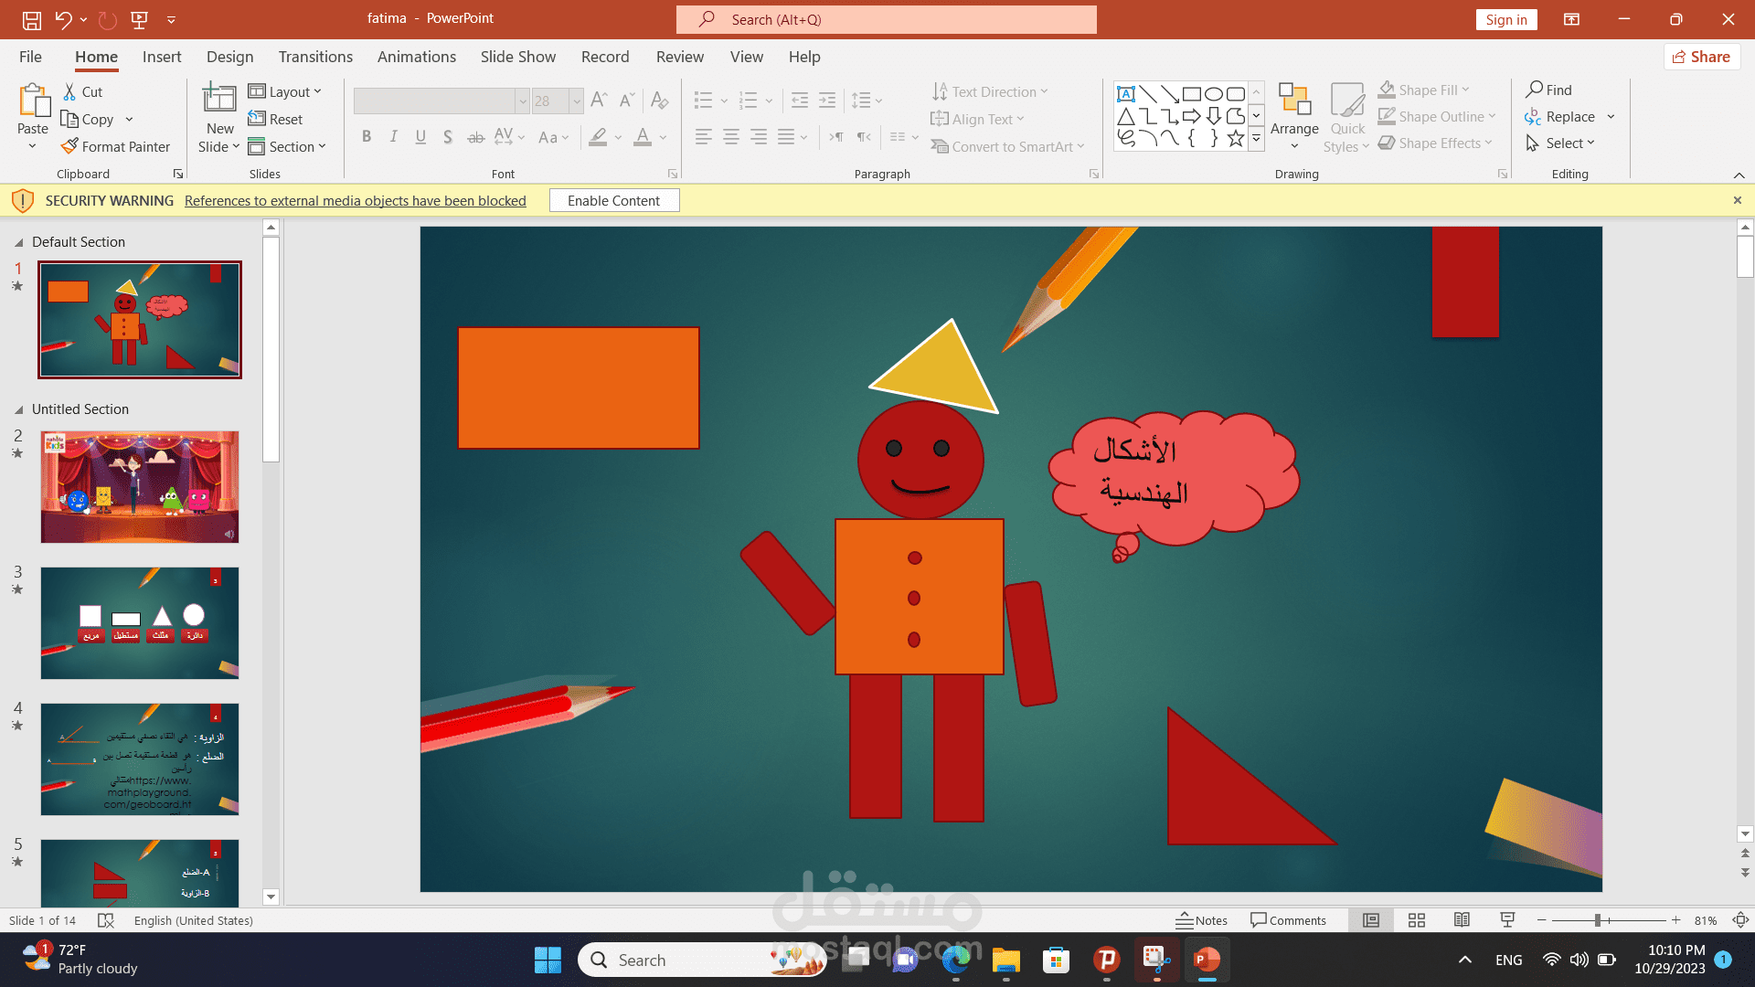
Task: Click the Share button
Action: (x=1702, y=57)
